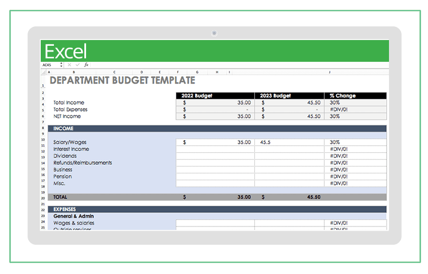Screen dimensions: 428x274
Task: Open Insert Function with the fx icon
Action: click(86, 65)
